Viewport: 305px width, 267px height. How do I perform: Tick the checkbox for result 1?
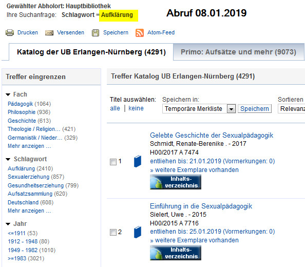113,162
